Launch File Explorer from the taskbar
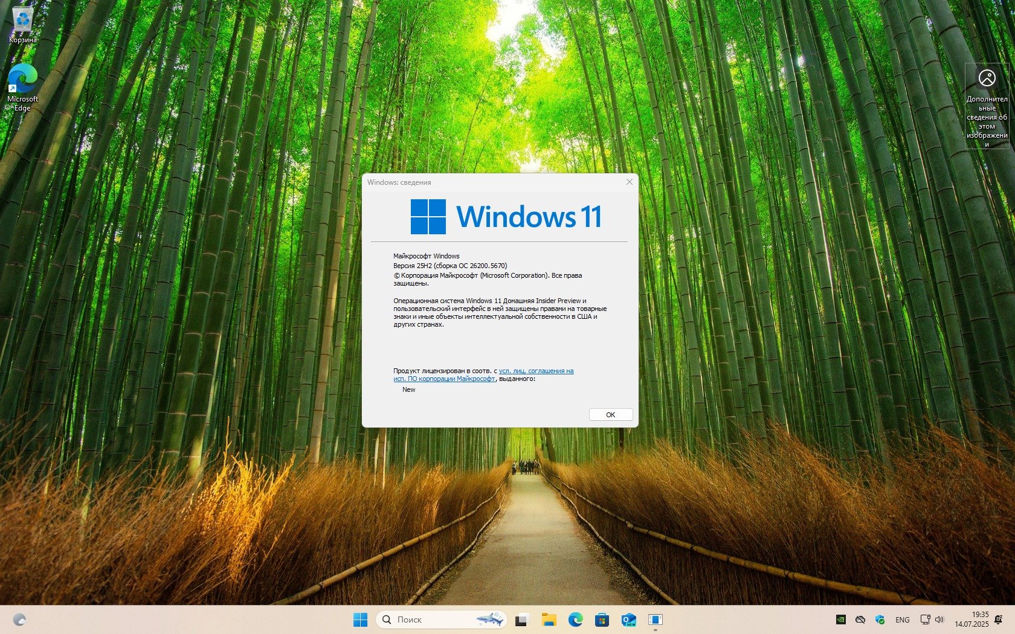The image size is (1015, 634). [549, 620]
